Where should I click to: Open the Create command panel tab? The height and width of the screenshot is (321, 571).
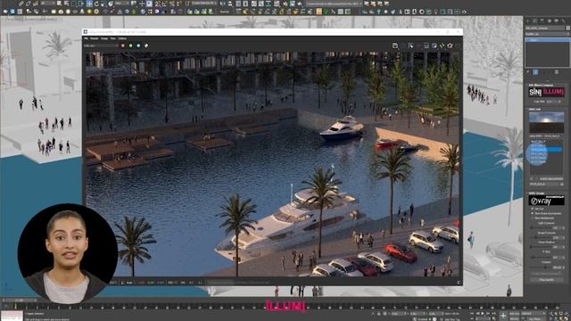[x=528, y=21]
